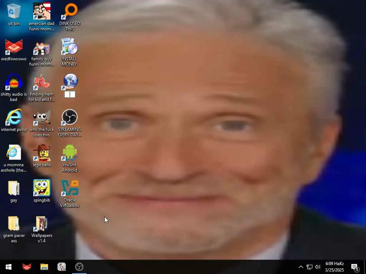Open the volume control tray icon
The image size is (366, 274).
(x=318, y=267)
